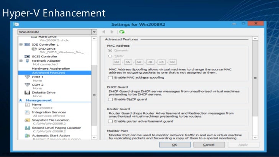Viewport: 279px width, 157px height.
Task: Click the Integration Services icon
Action: pos(27,112)
